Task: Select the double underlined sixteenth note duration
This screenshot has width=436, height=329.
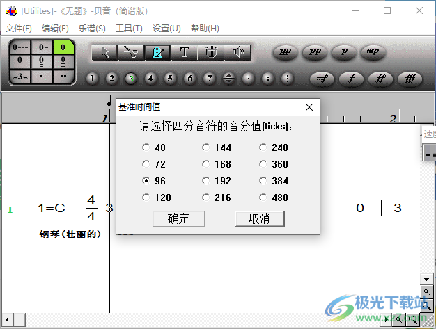Action: (x=42, y=62)
